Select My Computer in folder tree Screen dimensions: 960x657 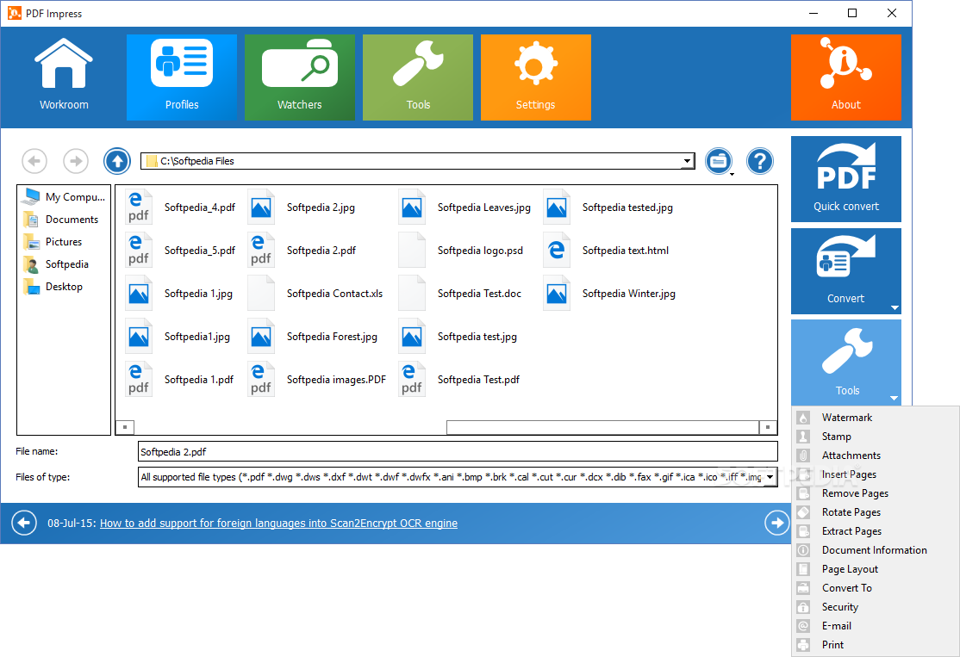point(64,197)
